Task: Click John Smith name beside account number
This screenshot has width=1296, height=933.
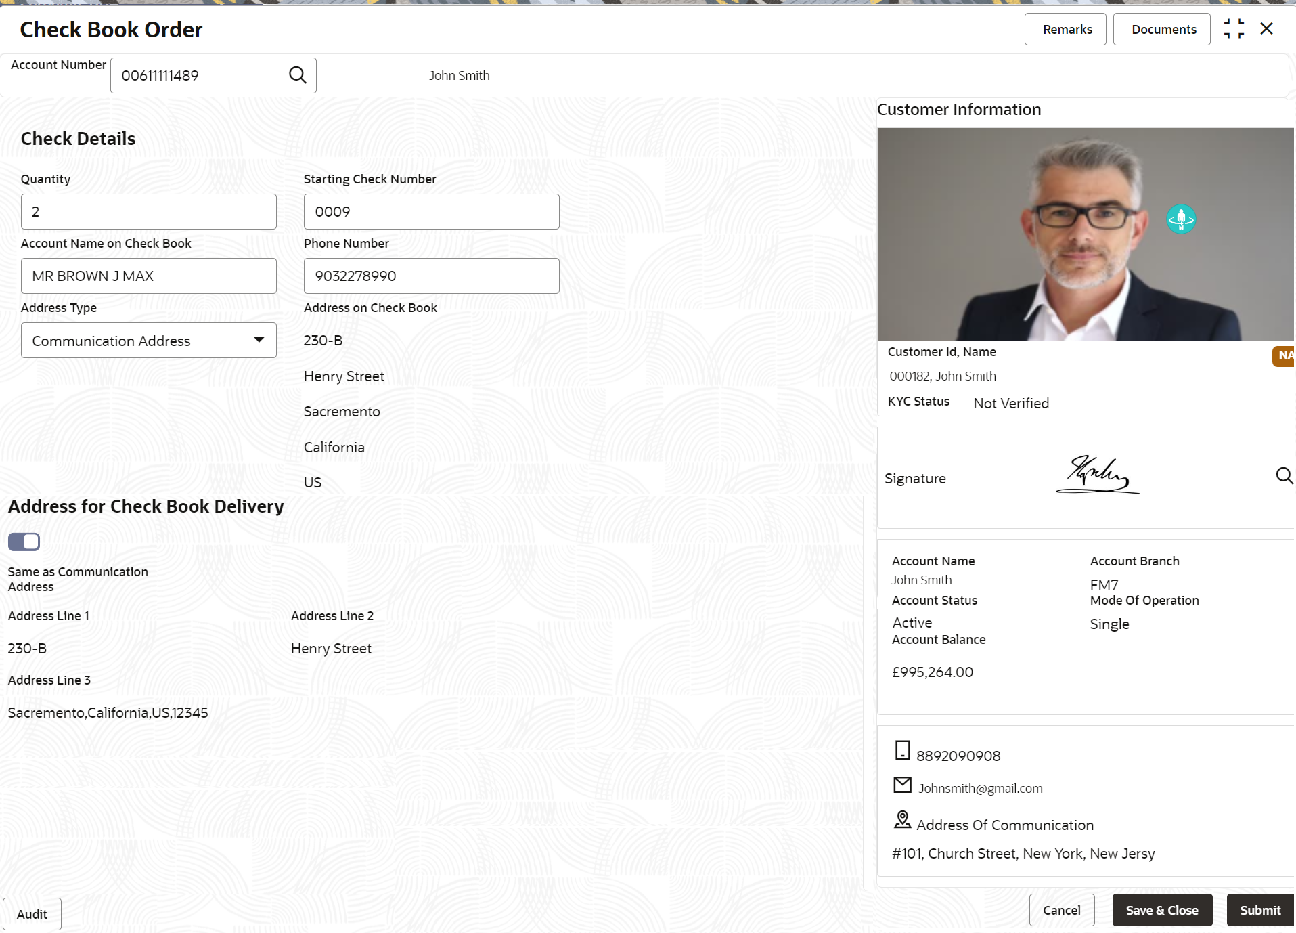Action: (x=459, y=75)
